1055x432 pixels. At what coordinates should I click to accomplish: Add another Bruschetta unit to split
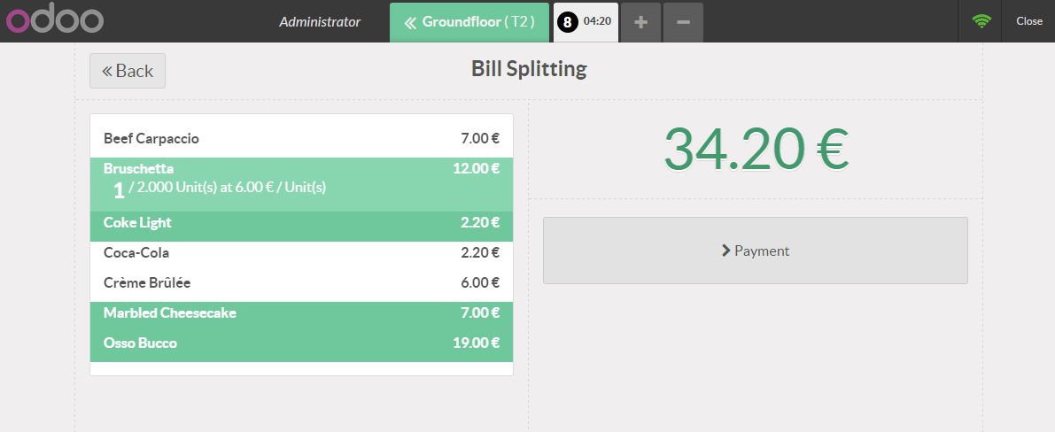pos(301,184)
